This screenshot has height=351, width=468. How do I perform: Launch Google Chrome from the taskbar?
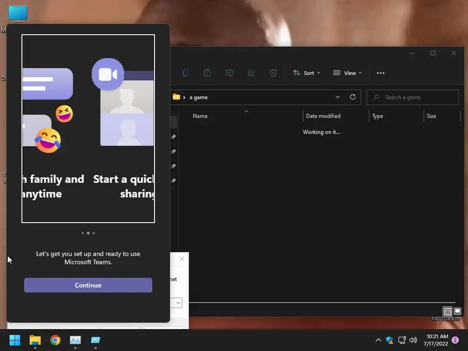point(55,340)
